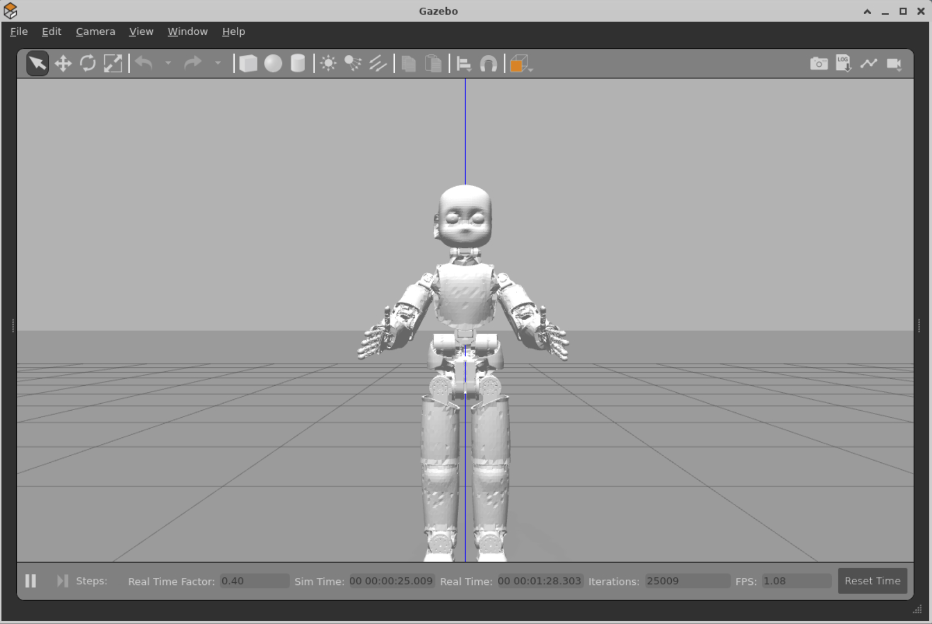Insert a box shape

tap(248, 63)
